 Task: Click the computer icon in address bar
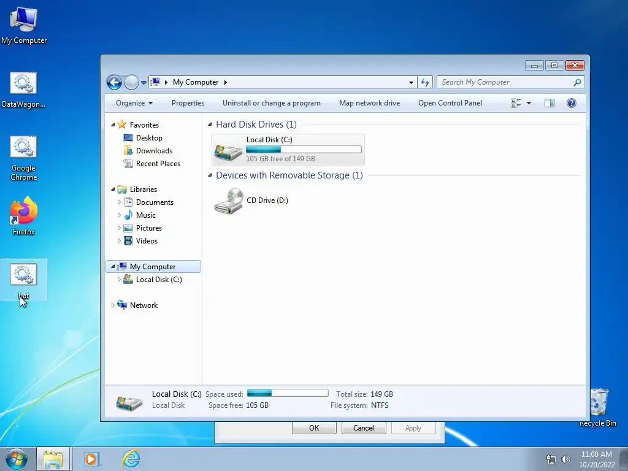(x=155, y=82)
